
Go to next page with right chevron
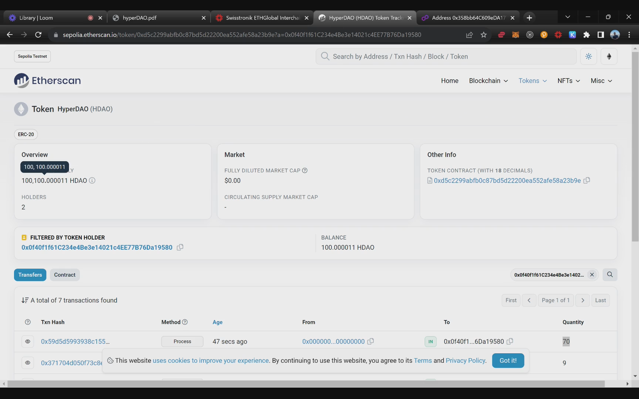coord(582,300)
